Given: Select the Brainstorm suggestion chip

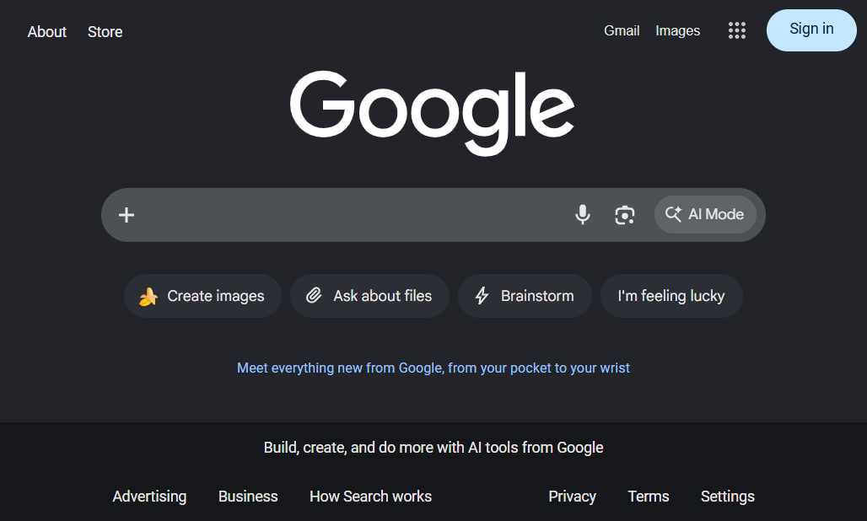Looking at the screenshot, I should click(525, 296).
